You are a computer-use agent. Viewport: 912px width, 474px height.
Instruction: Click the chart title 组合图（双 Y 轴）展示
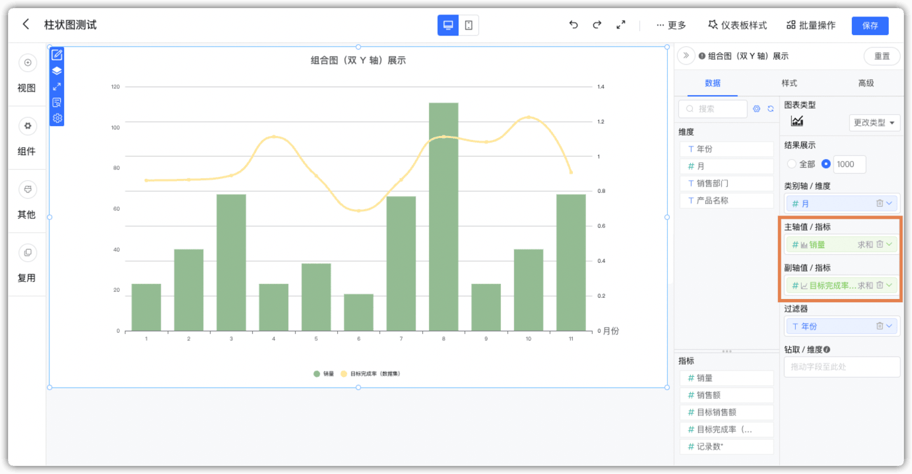click(x=358, y=60)
